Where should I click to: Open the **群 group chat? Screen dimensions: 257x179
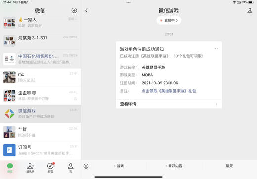pyautogui.click(x=41, y=132)
